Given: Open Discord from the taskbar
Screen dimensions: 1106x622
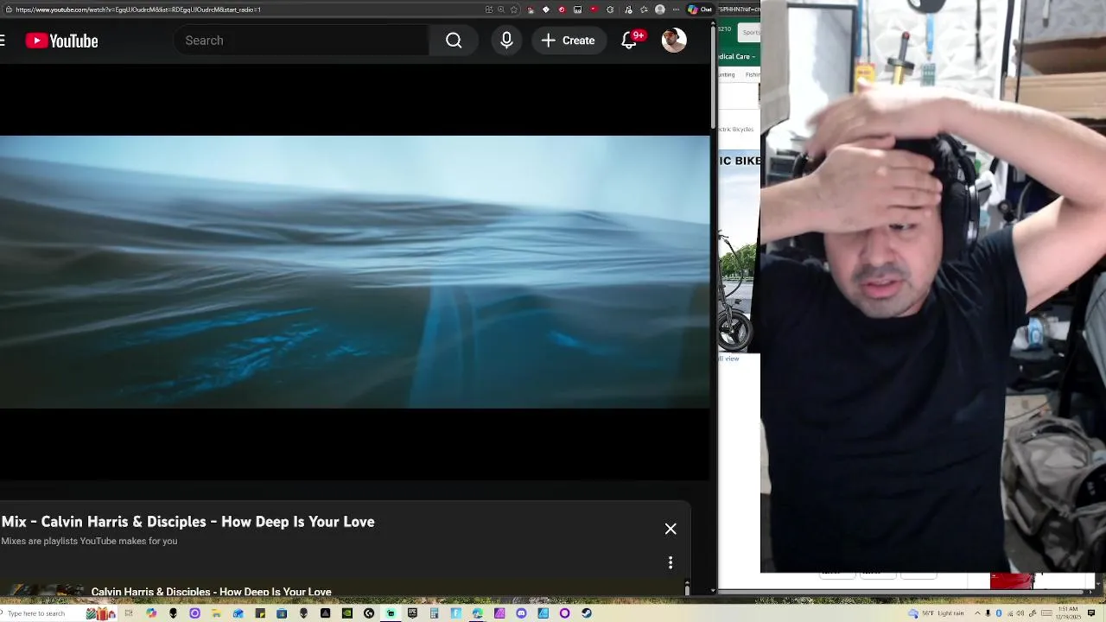Looking at the screenshot, I should [x=521, y=613].
